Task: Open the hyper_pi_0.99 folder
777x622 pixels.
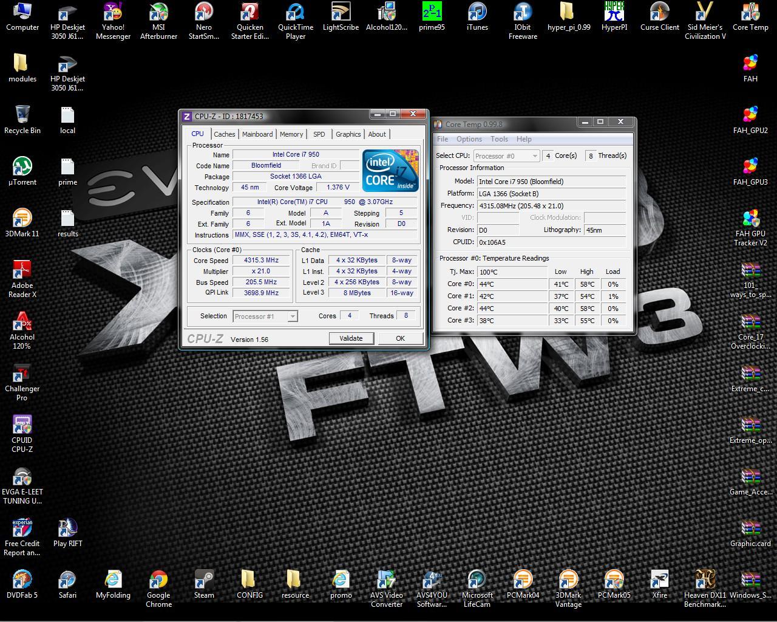Action: (x=568, y=17)
